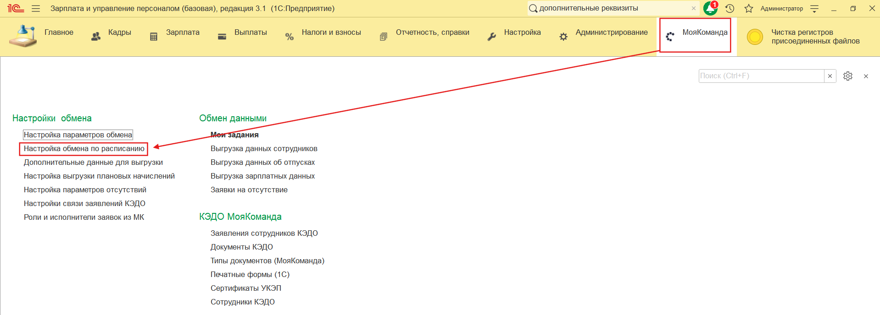Viewport: 880px width, 315px height.
Task: Open the Кадры section
Action: 119,33
